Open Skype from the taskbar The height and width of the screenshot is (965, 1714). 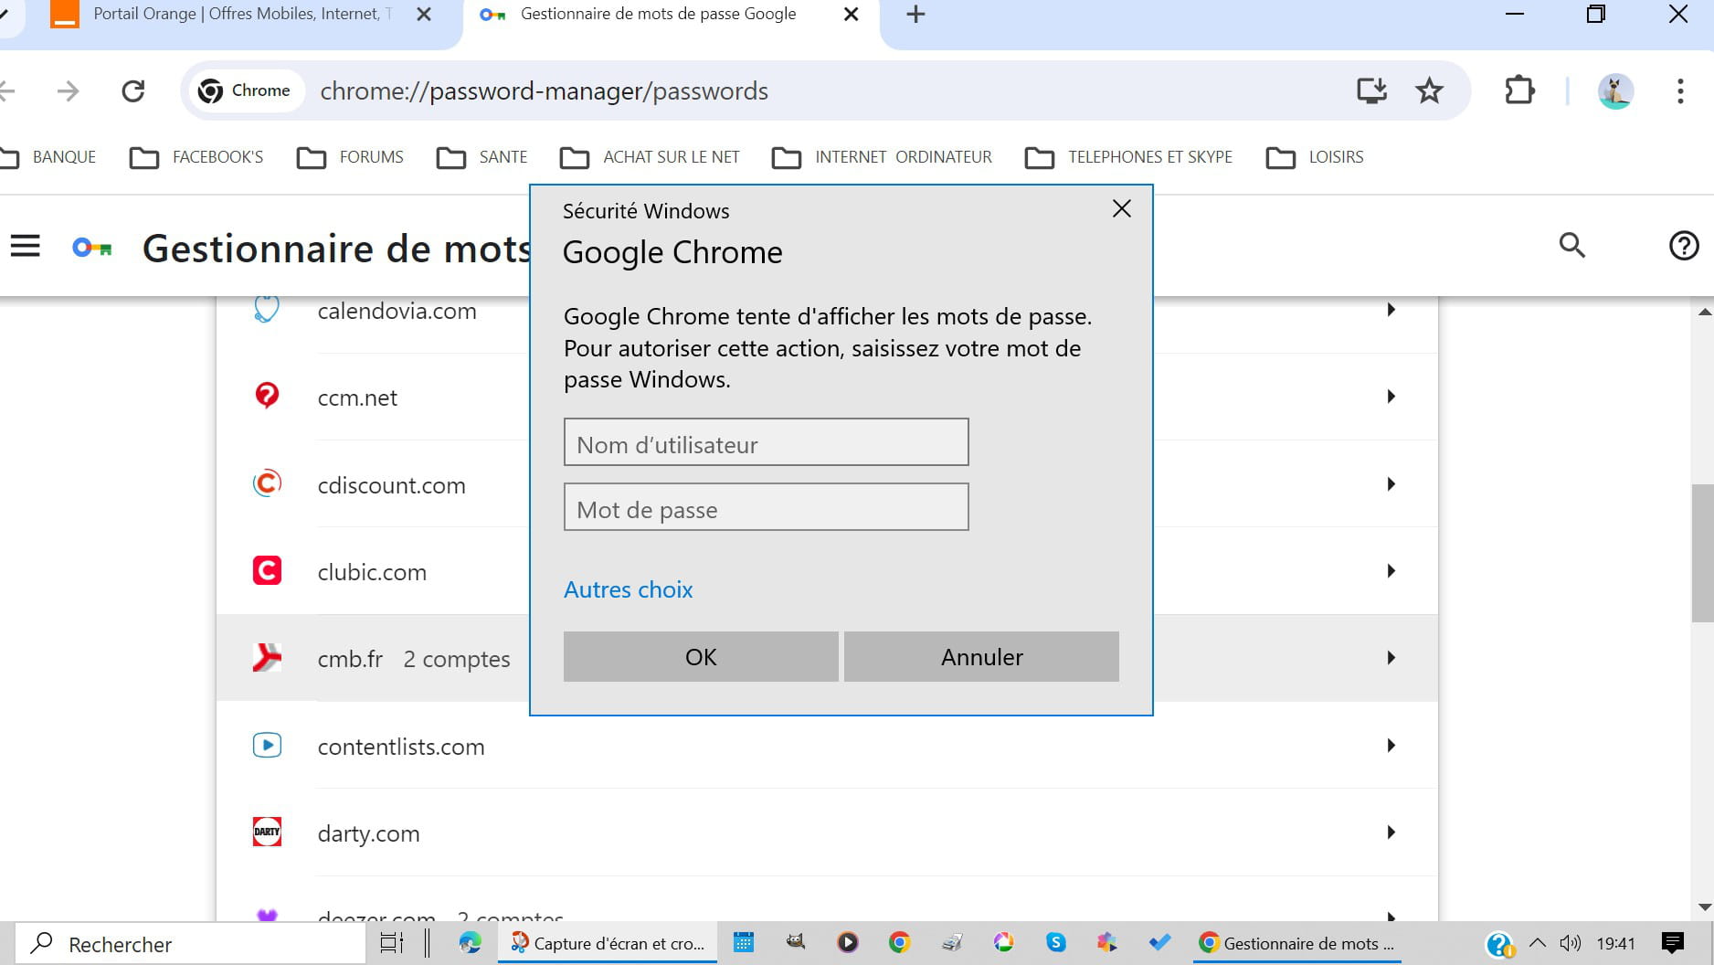(1056, 943)
